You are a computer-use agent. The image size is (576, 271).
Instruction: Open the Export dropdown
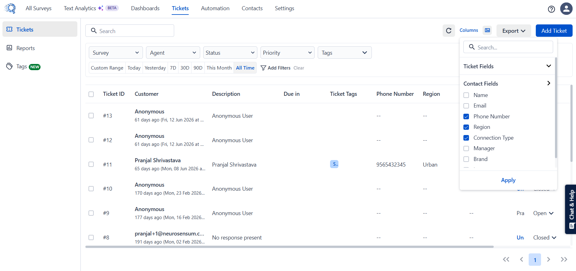[514, 31]
